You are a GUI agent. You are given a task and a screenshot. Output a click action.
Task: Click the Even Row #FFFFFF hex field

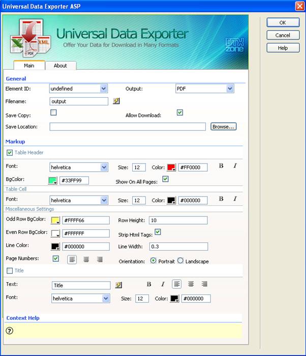(x=86, y=233)
